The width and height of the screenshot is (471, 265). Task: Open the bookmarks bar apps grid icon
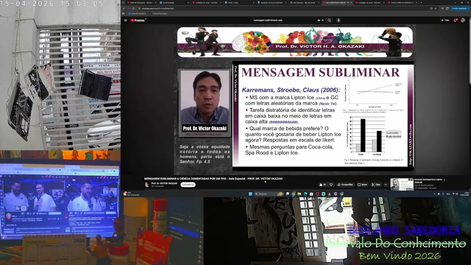pyautogui.click(x=123, y=13)
